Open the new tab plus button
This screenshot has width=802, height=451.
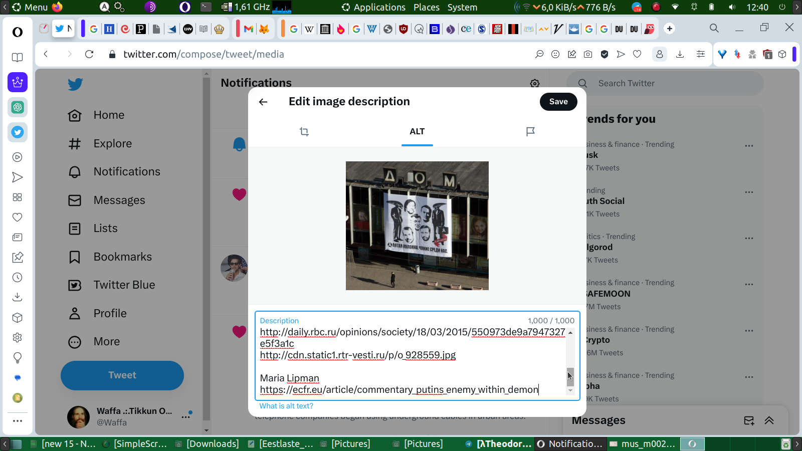(670, 29)
